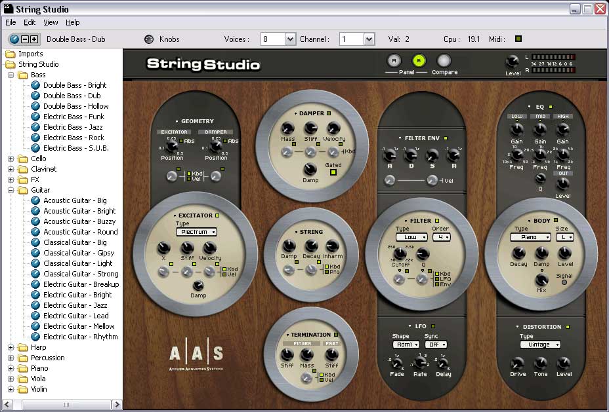Collapse the Bass folder in the tree
The height and width of the screenshot is (412, 609).
[x=11, y=75]
